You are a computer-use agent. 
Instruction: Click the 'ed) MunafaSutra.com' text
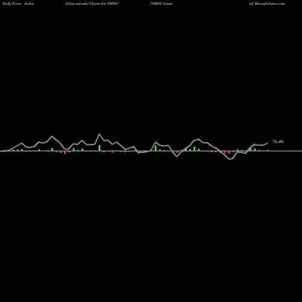[266, 4]
